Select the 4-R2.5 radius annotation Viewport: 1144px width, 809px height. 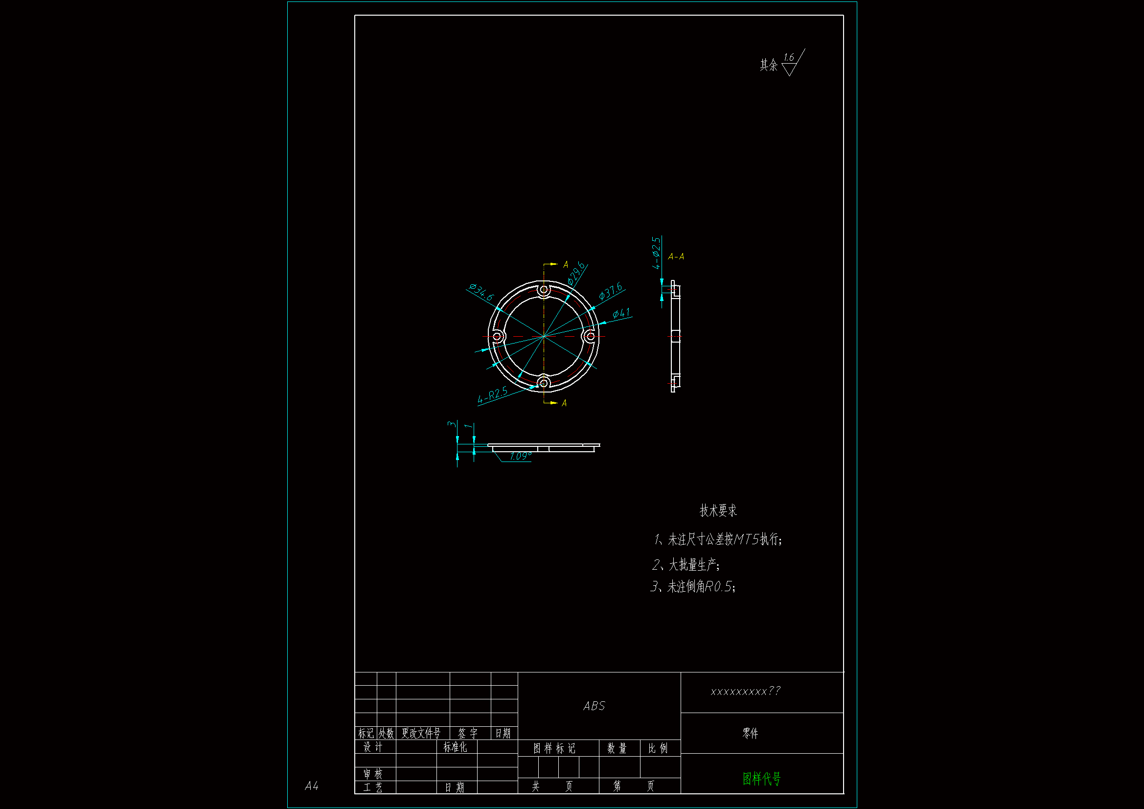click(492, 395)
